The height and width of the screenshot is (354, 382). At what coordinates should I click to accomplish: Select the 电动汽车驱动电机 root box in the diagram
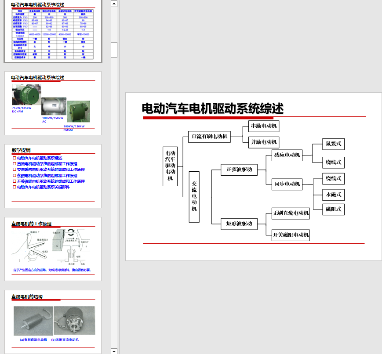(x=170, y=166)
